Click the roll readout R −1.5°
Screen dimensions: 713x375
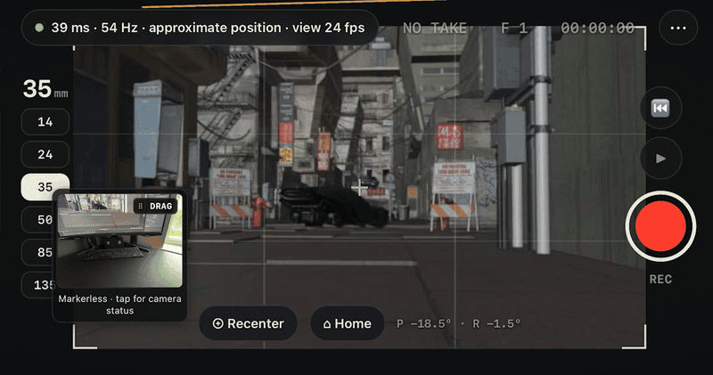click(x=496, y=323)
